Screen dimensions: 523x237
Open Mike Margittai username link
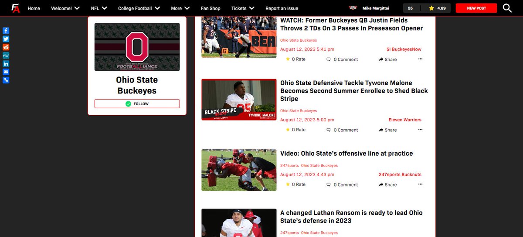pyautogui.click(x=377, y=8)
